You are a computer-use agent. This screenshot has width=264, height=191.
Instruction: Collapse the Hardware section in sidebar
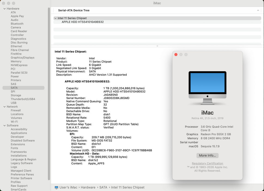pyautogui.click(x=5, y=9)
